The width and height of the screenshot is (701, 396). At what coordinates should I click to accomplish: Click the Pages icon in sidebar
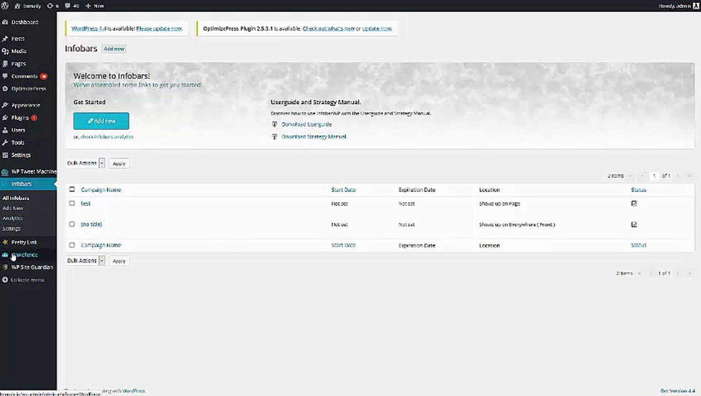coord(5,64)
